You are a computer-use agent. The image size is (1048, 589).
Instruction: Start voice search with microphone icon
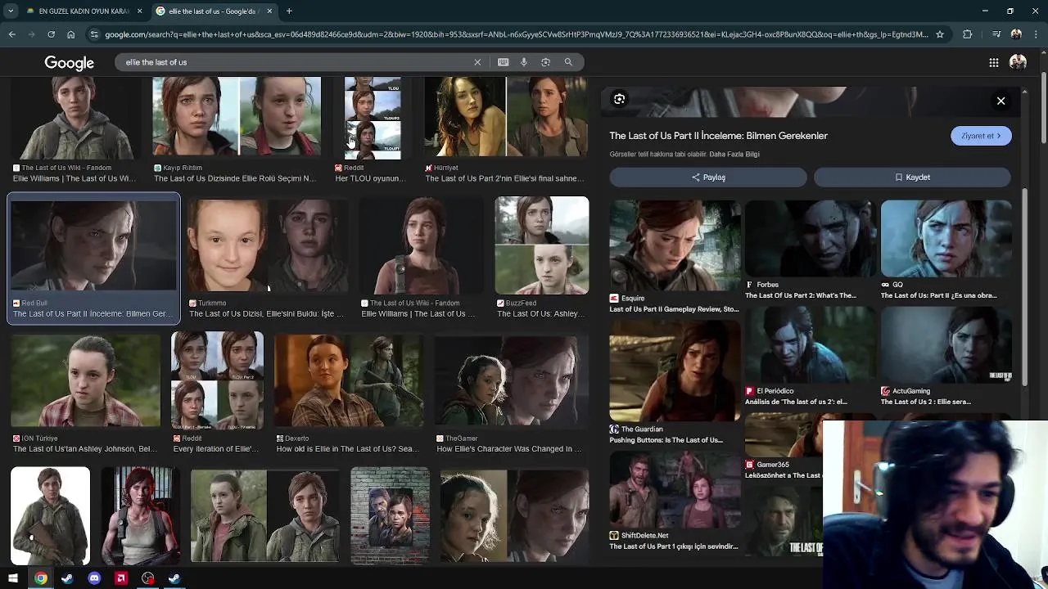click(x=524, y=62)
